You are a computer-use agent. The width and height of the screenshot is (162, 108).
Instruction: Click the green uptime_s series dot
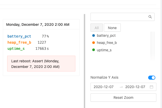(94, 50)
